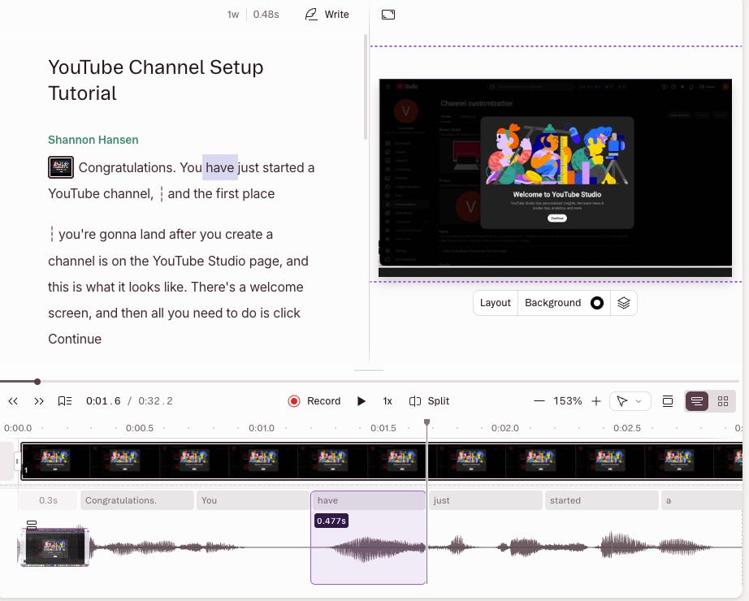The image size is (749, 601).
Task: Switch to grid storyboard view
Action: (x=723, y=401)
